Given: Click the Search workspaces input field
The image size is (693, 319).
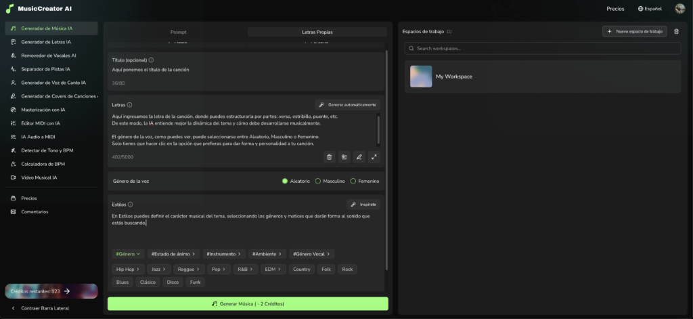Looking at the screenshot, I should [x=541, y=49].
